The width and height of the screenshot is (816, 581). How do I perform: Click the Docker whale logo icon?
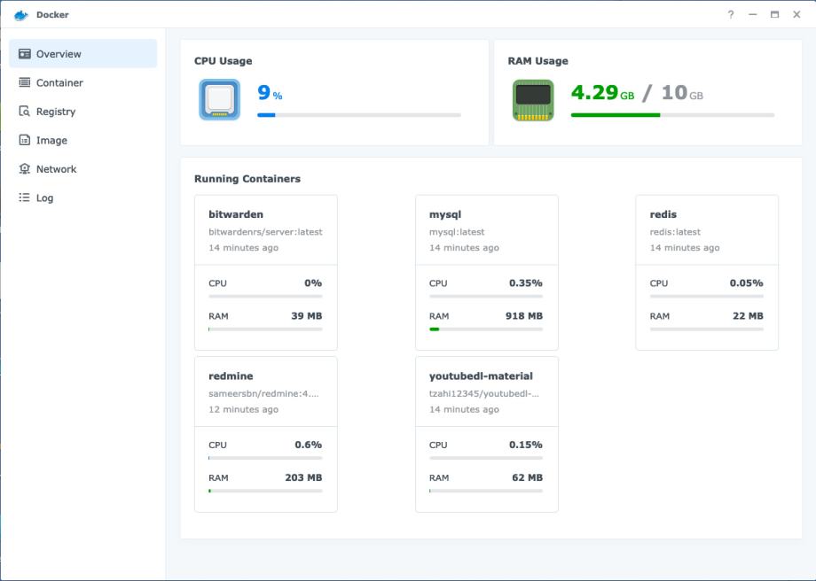20,15
